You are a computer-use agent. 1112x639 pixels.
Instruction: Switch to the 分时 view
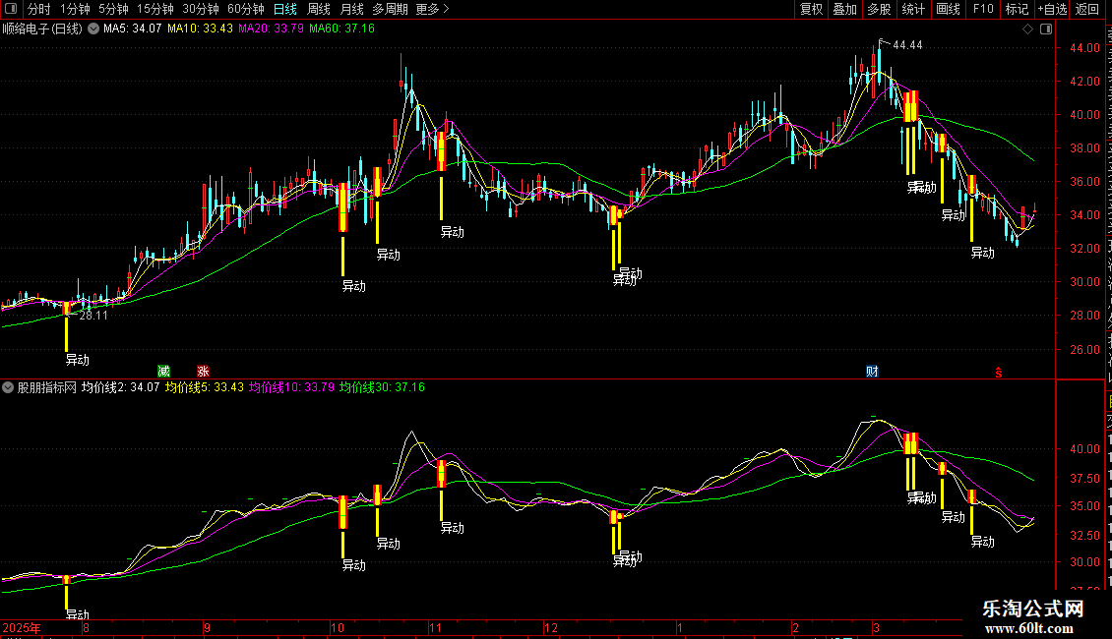pos(39,9)
